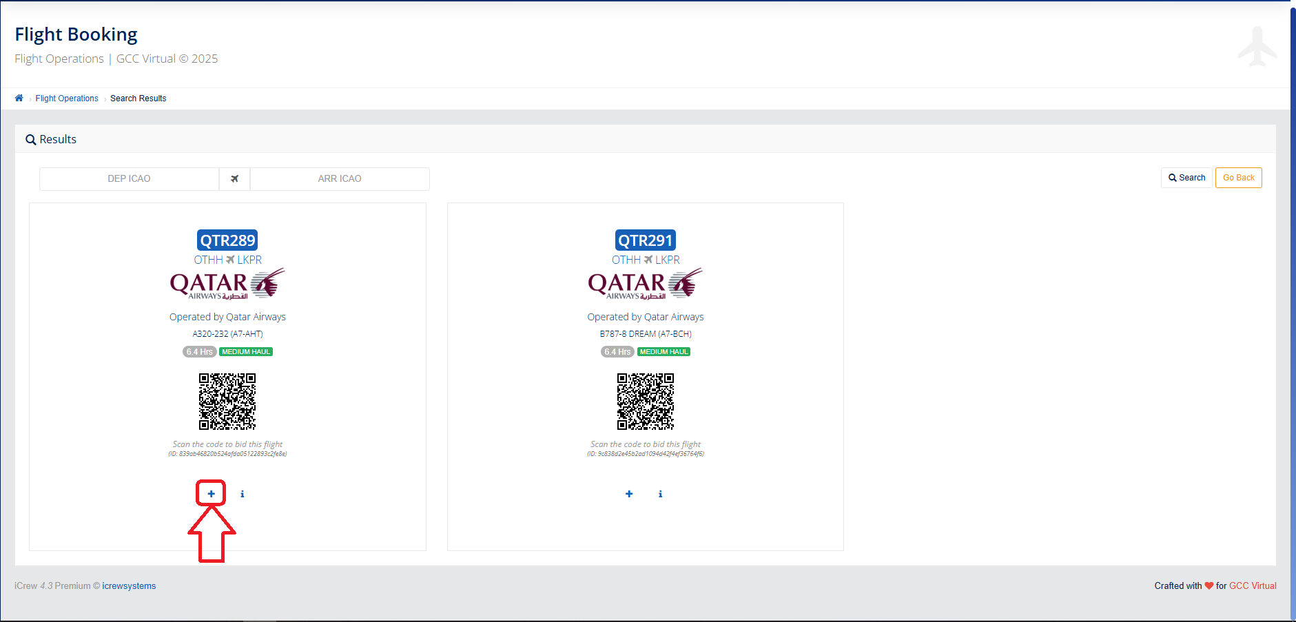
Task: Click Operated by Qatar Airways on QTR291
Action: [x=646, y=317]
